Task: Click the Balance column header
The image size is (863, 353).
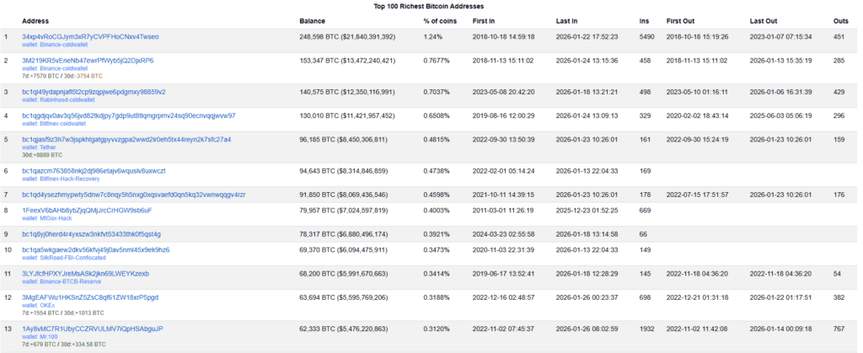Action: coord(313,19)
